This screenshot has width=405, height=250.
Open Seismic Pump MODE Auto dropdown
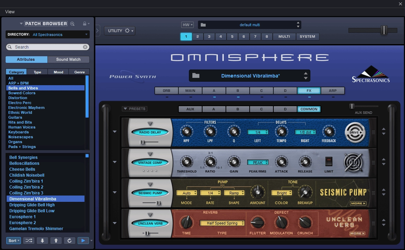pyautogui.click(x=186, y=193)
